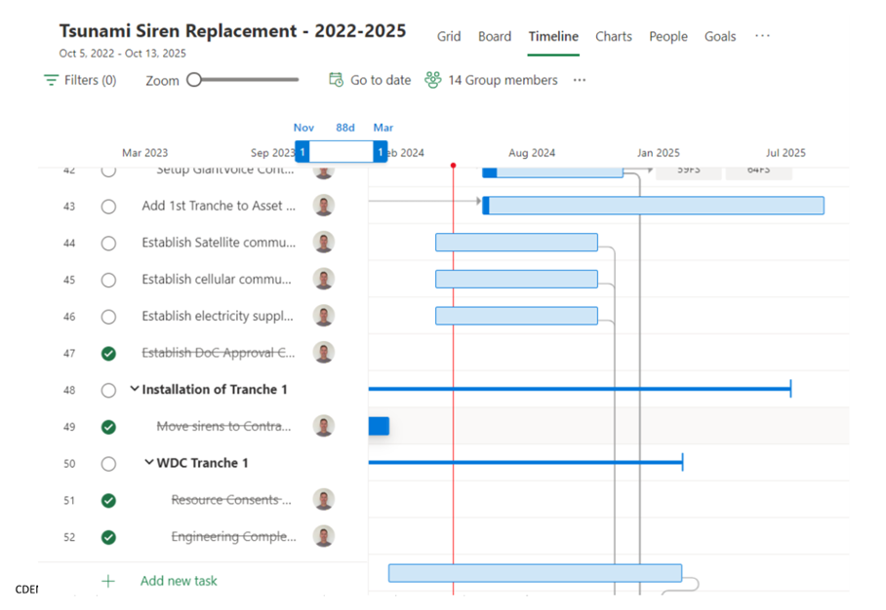
Task: Open the Filters (0) dropdown
Action: click(78, 81)
